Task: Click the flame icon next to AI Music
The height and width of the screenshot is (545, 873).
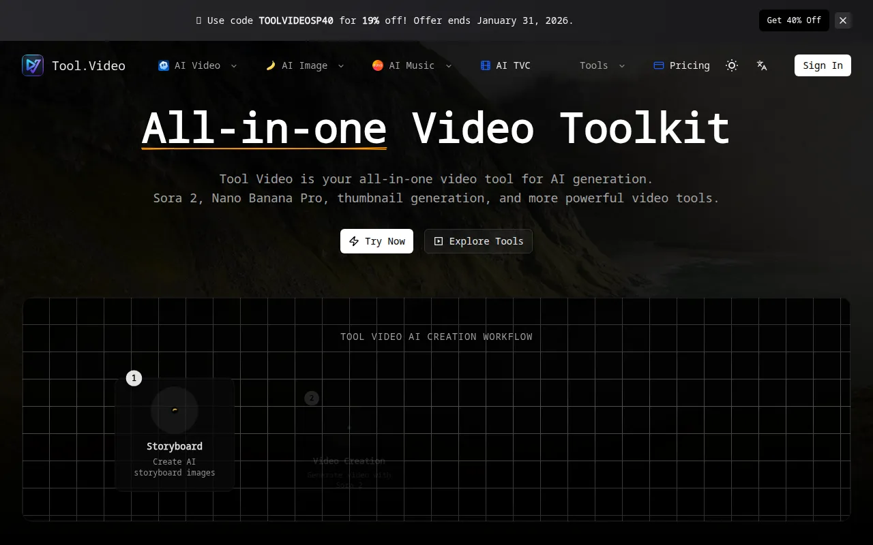Action: point(377,65)
